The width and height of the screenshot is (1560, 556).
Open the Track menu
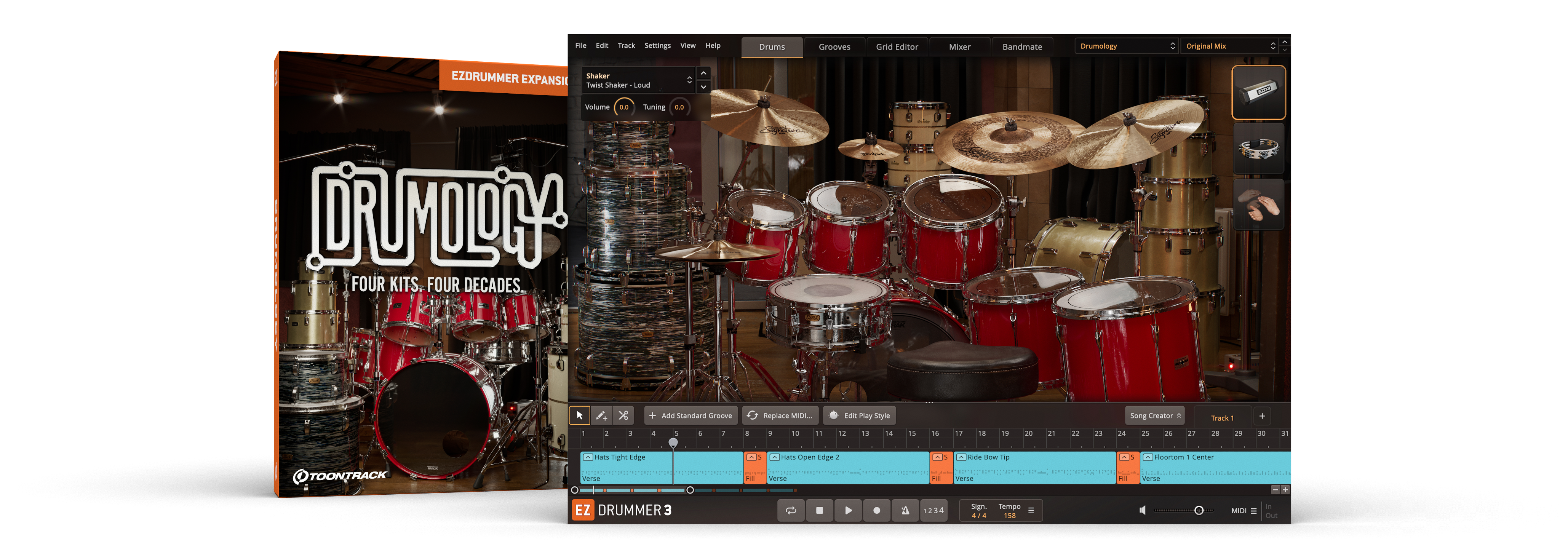626,45
